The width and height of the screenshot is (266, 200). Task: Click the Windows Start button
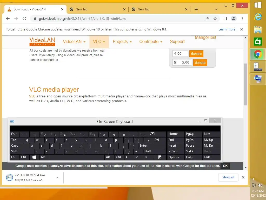click(x=258, y=5)
